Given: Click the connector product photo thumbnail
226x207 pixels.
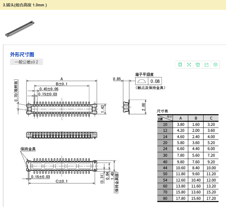Looking at the screenshot, I should click(x=20, y=28).
